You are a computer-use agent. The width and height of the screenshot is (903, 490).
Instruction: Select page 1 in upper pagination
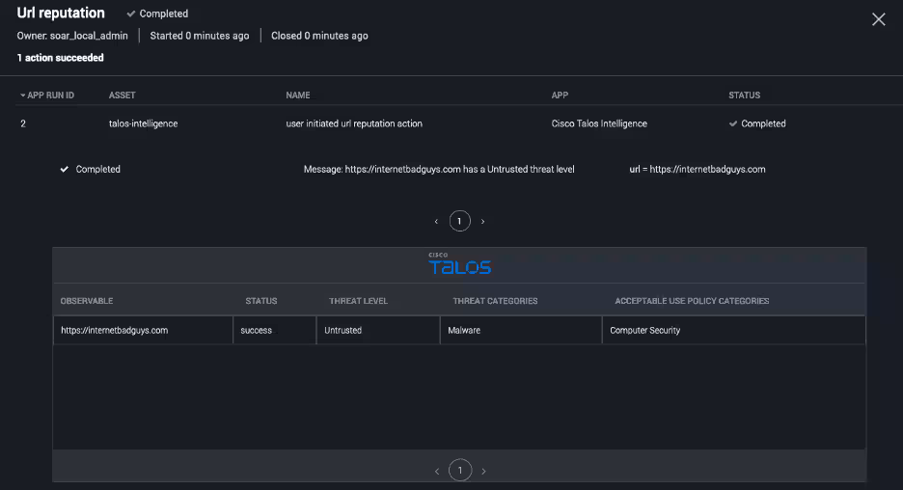point(459,222)
